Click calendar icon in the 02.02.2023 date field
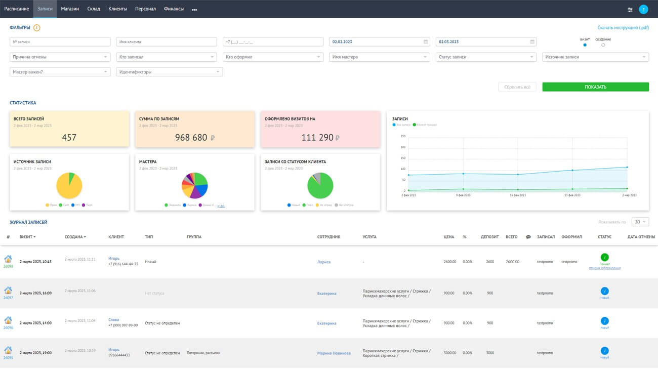The height and width of the screenshot is (370, 658). [x=426, y=42]
